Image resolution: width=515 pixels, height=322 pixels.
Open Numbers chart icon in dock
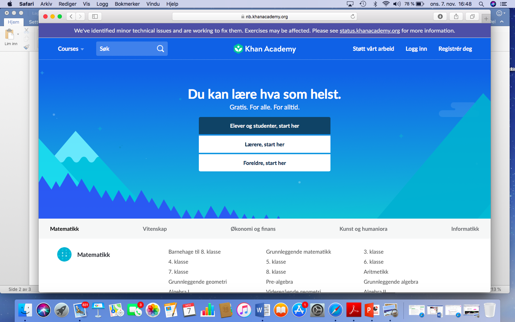(207, 310)
